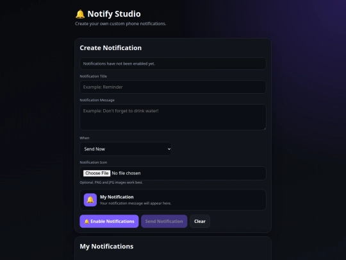
Task: Click the Enable Notifications button
Action: pos(109,221)
